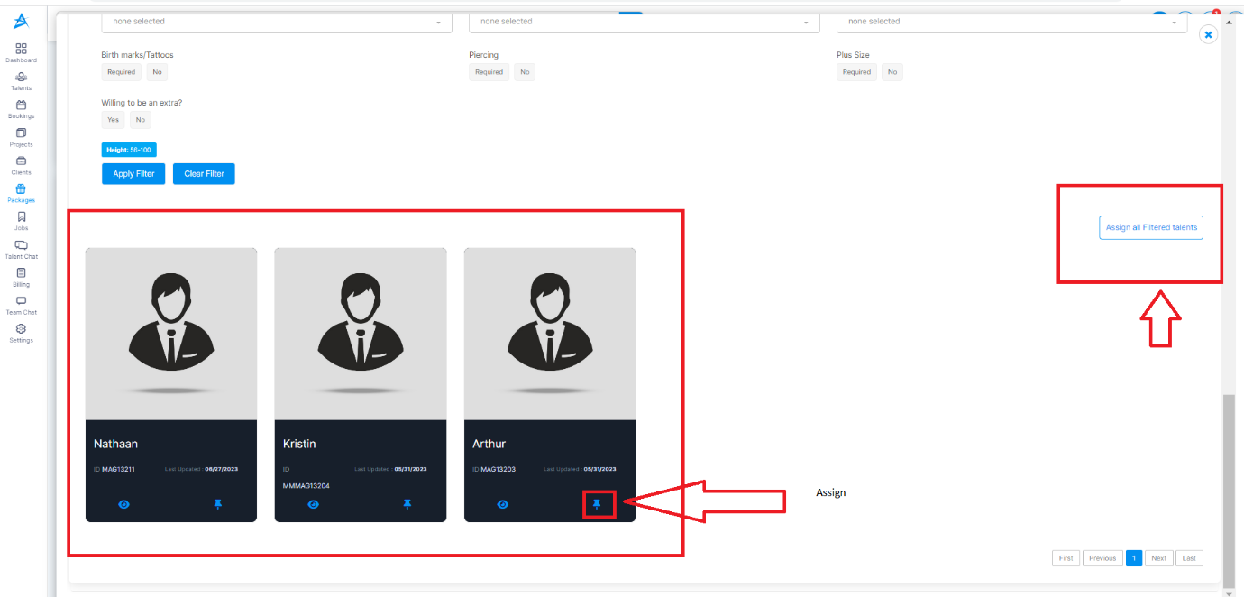Open the none selected dropdown above Birth marks/Tattoos
The width and height of the screenshot is (1244, 597).
[277, 22]
